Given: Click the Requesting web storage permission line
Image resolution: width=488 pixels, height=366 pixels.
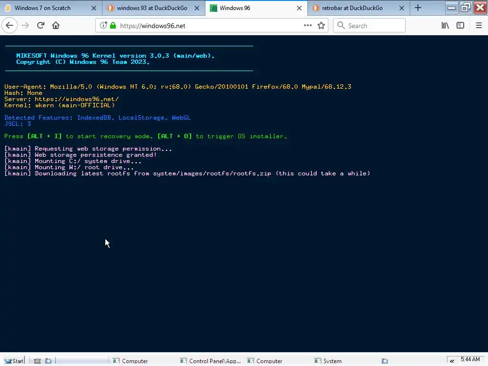Looking at the screenshot, I should [x=88, y=149].
